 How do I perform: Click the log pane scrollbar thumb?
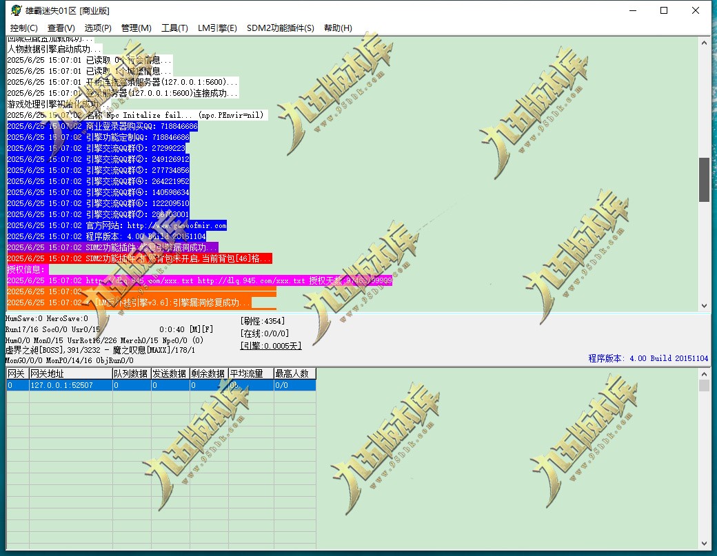click(704, 180)
